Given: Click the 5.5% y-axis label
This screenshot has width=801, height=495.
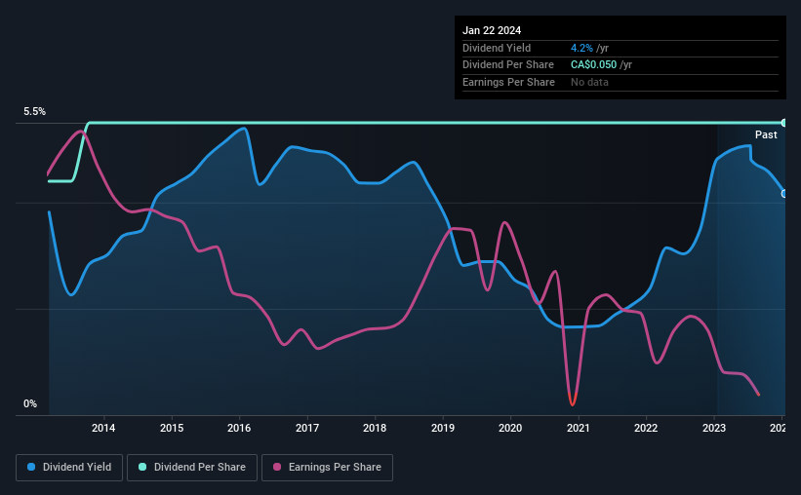Looking at the screenshot, I should (x=34, y=112).
